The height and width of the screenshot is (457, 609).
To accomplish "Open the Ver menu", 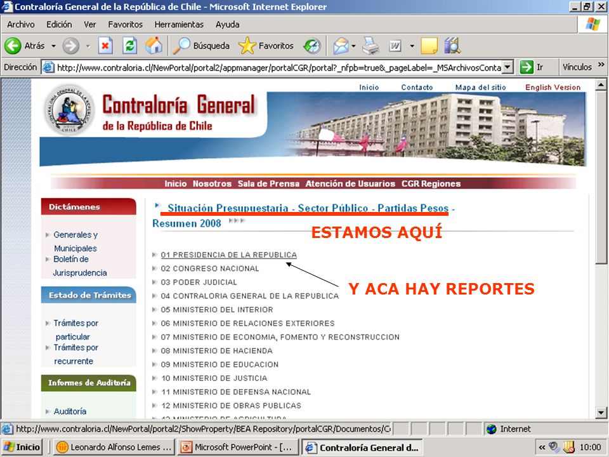I will (89, 25).
